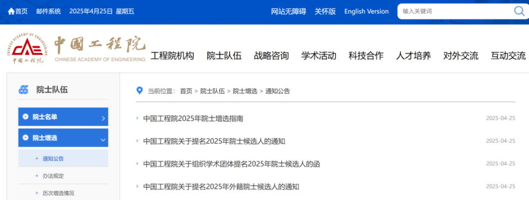Open the 院士队伍 navigation menu
The height and width of the screenshot is (200, 529).
point(224,56)
